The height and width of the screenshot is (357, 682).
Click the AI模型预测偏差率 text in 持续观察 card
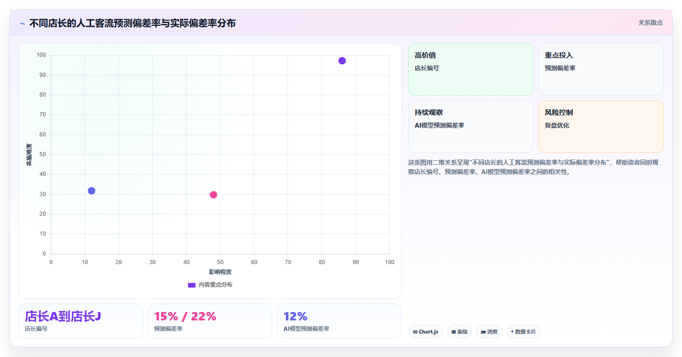click(439, 125)
